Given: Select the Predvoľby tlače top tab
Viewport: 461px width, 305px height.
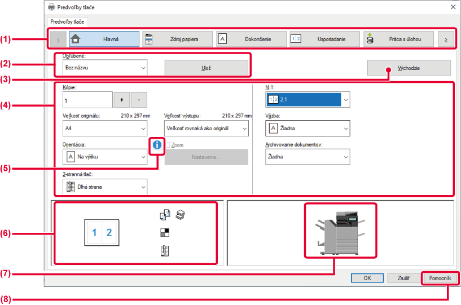Looking at the screenshot, I should pos(67,22).
